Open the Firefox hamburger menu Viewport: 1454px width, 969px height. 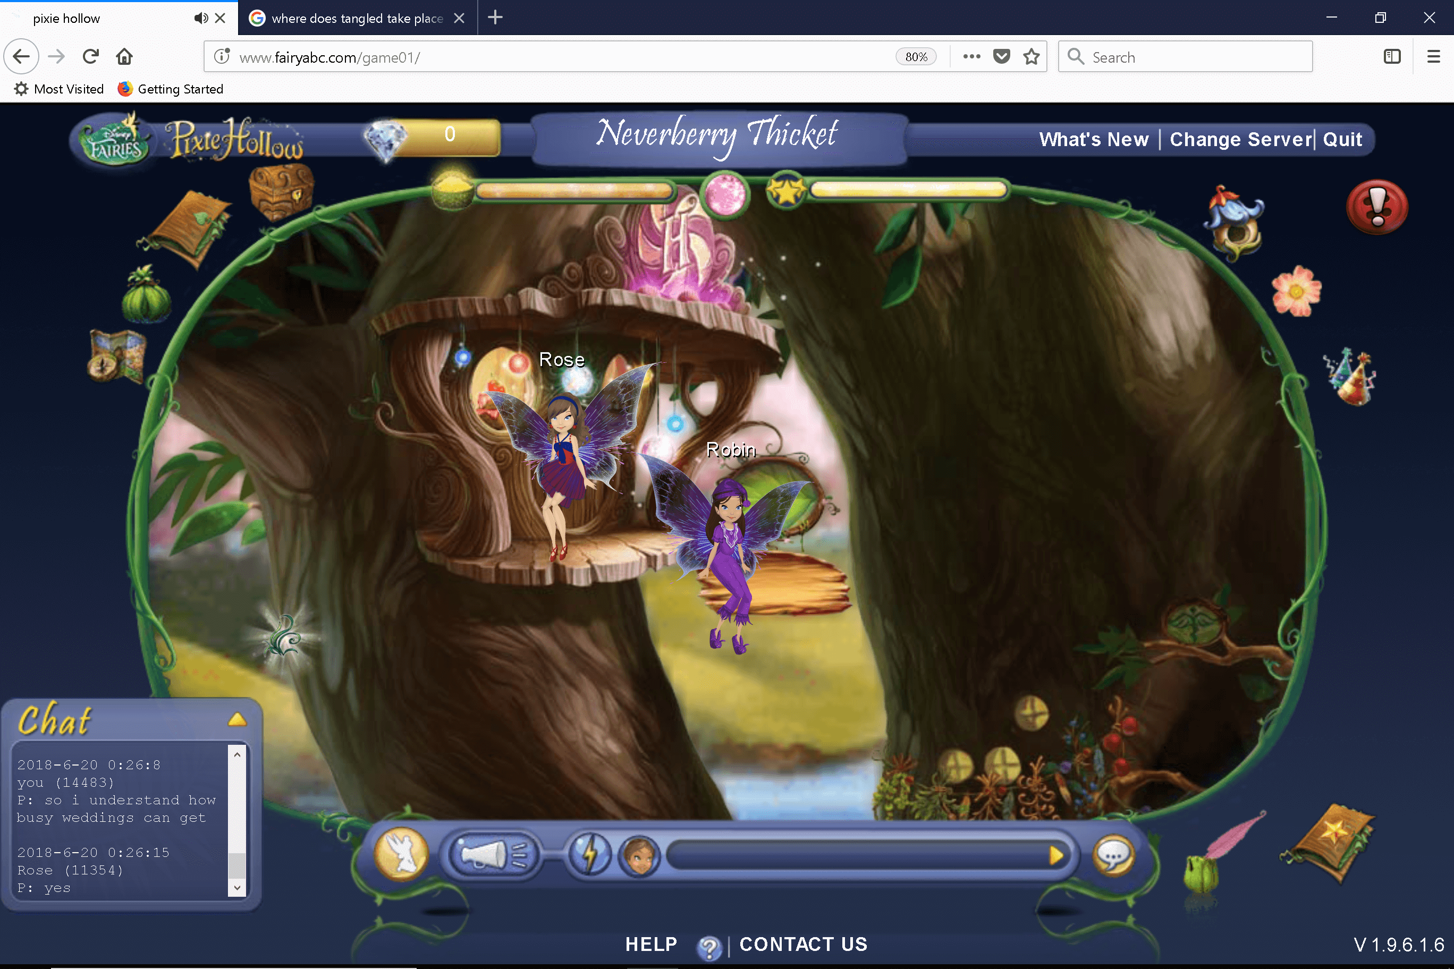pyautogui.click(x=1433, y=57)
